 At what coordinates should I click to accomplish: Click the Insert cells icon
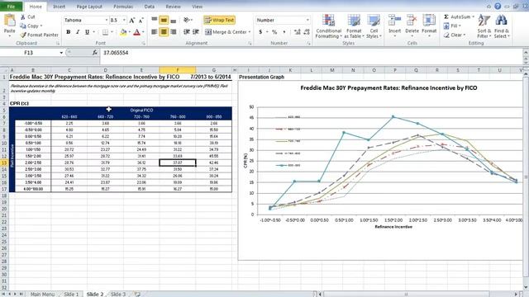point(394,21)
